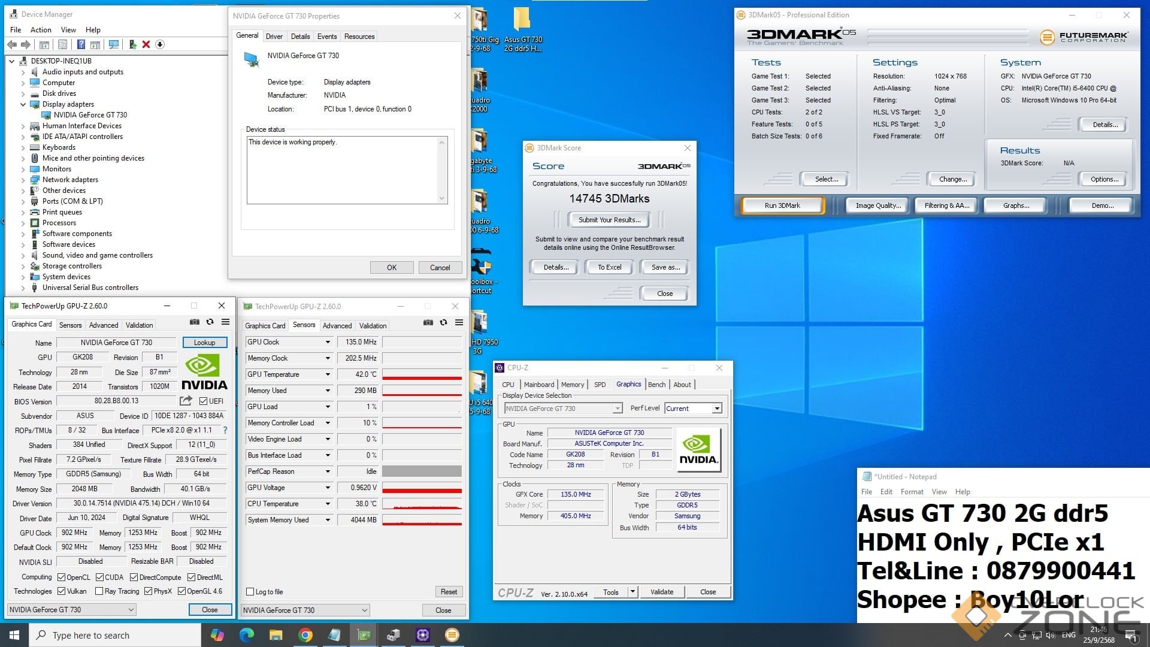Toggle the Ray Tracing checkbox

(x=98, y=591)
